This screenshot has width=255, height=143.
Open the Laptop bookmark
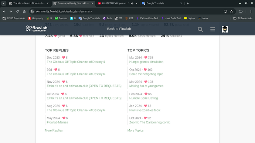click(x=189, y=18)
